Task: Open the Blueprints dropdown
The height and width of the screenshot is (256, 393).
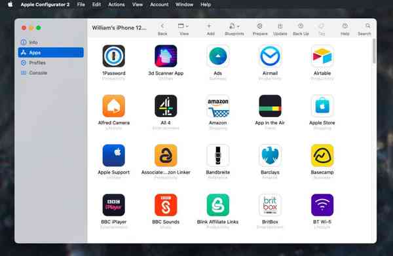Action: click(x=234, y=29)
